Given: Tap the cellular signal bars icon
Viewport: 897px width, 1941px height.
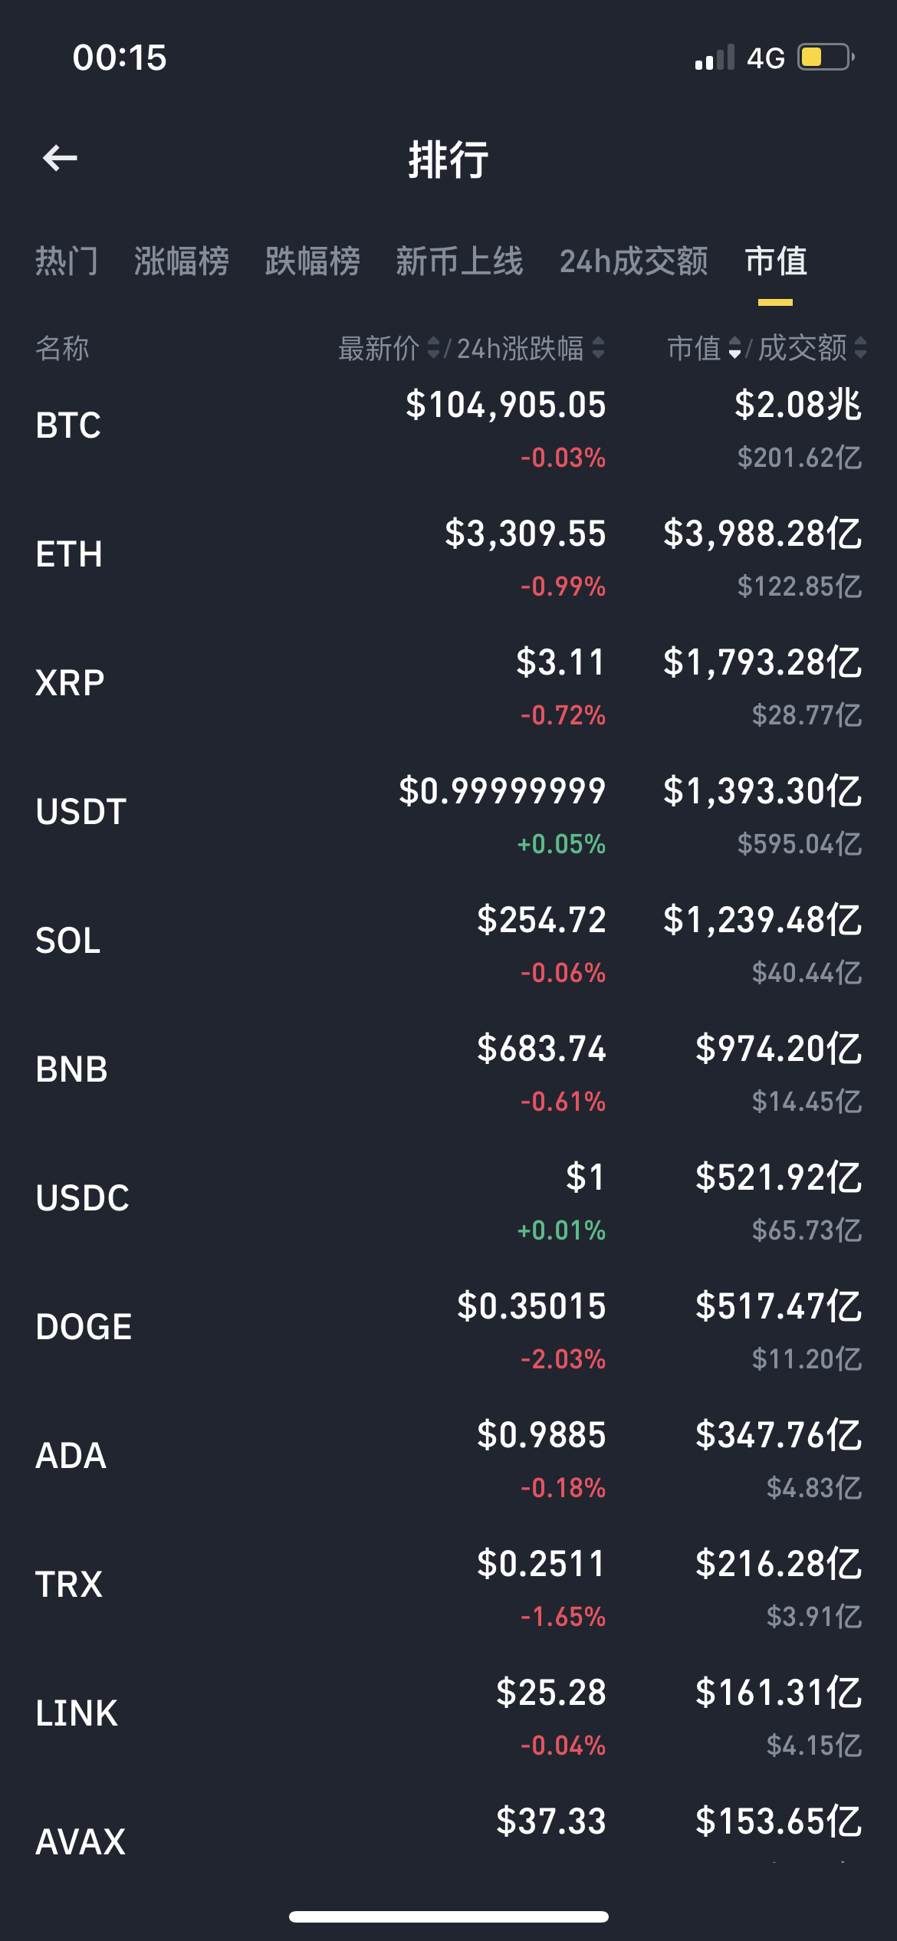Looking at the screenshot, I should coord(715,57).
